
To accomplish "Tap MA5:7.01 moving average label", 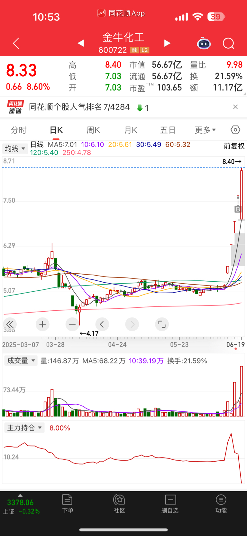I will pyautogui.click(x=62, y=145).
